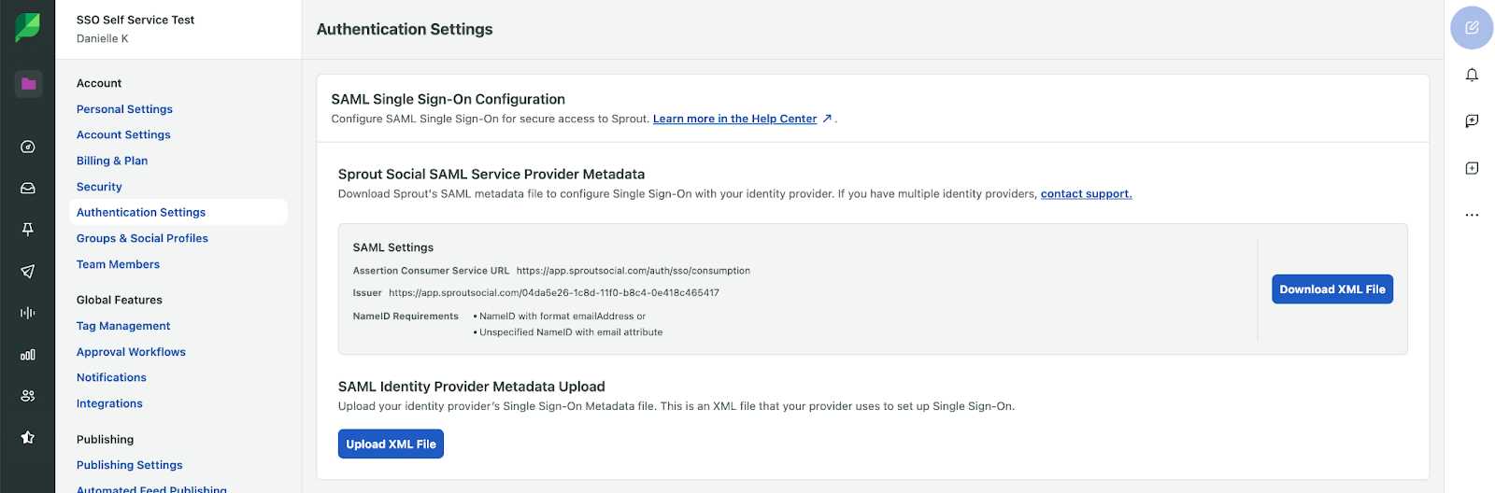Go to Account Settings

click(123, 134)
